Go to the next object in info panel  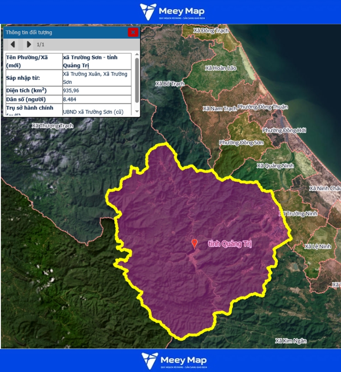pyautogui.click(x=29, y=44)
